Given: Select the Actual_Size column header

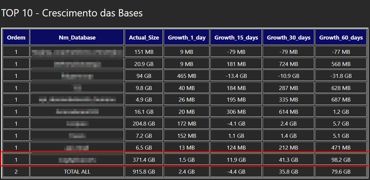Looking at the screenshot, I should pyautogui.click(x=143, y=37).
